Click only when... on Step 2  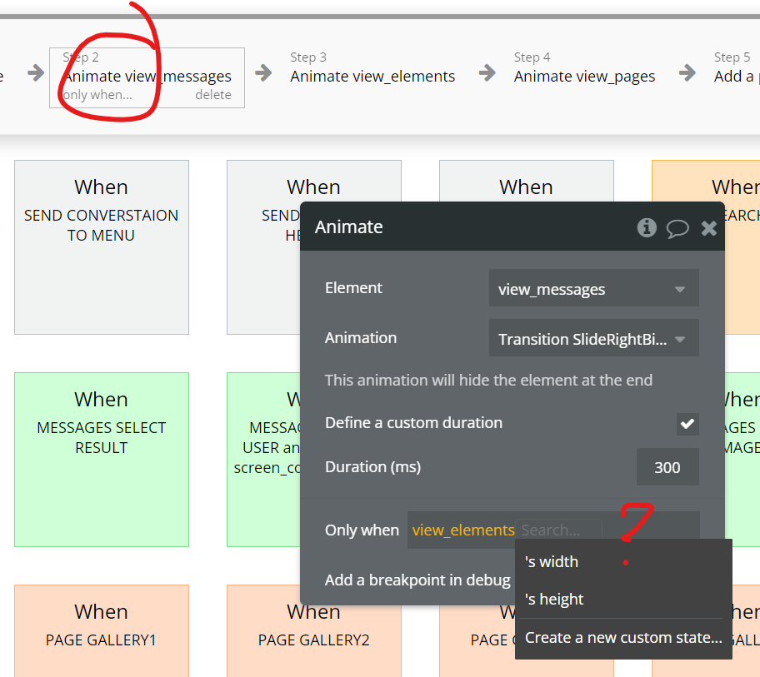tap(97, 95)
